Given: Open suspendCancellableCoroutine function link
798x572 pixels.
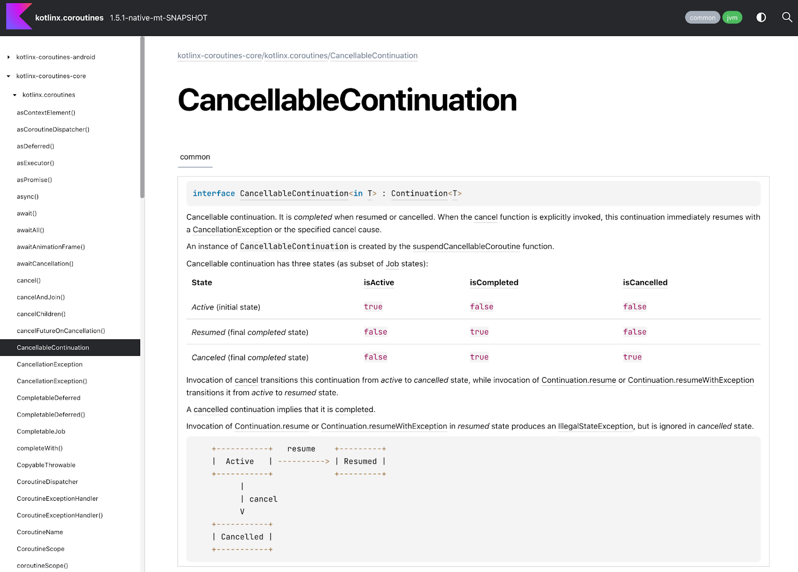Looking at the screenshot, I should pyautogui.click(x=466, y=246).
